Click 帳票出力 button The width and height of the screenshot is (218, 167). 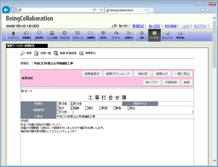coord(162,74)
